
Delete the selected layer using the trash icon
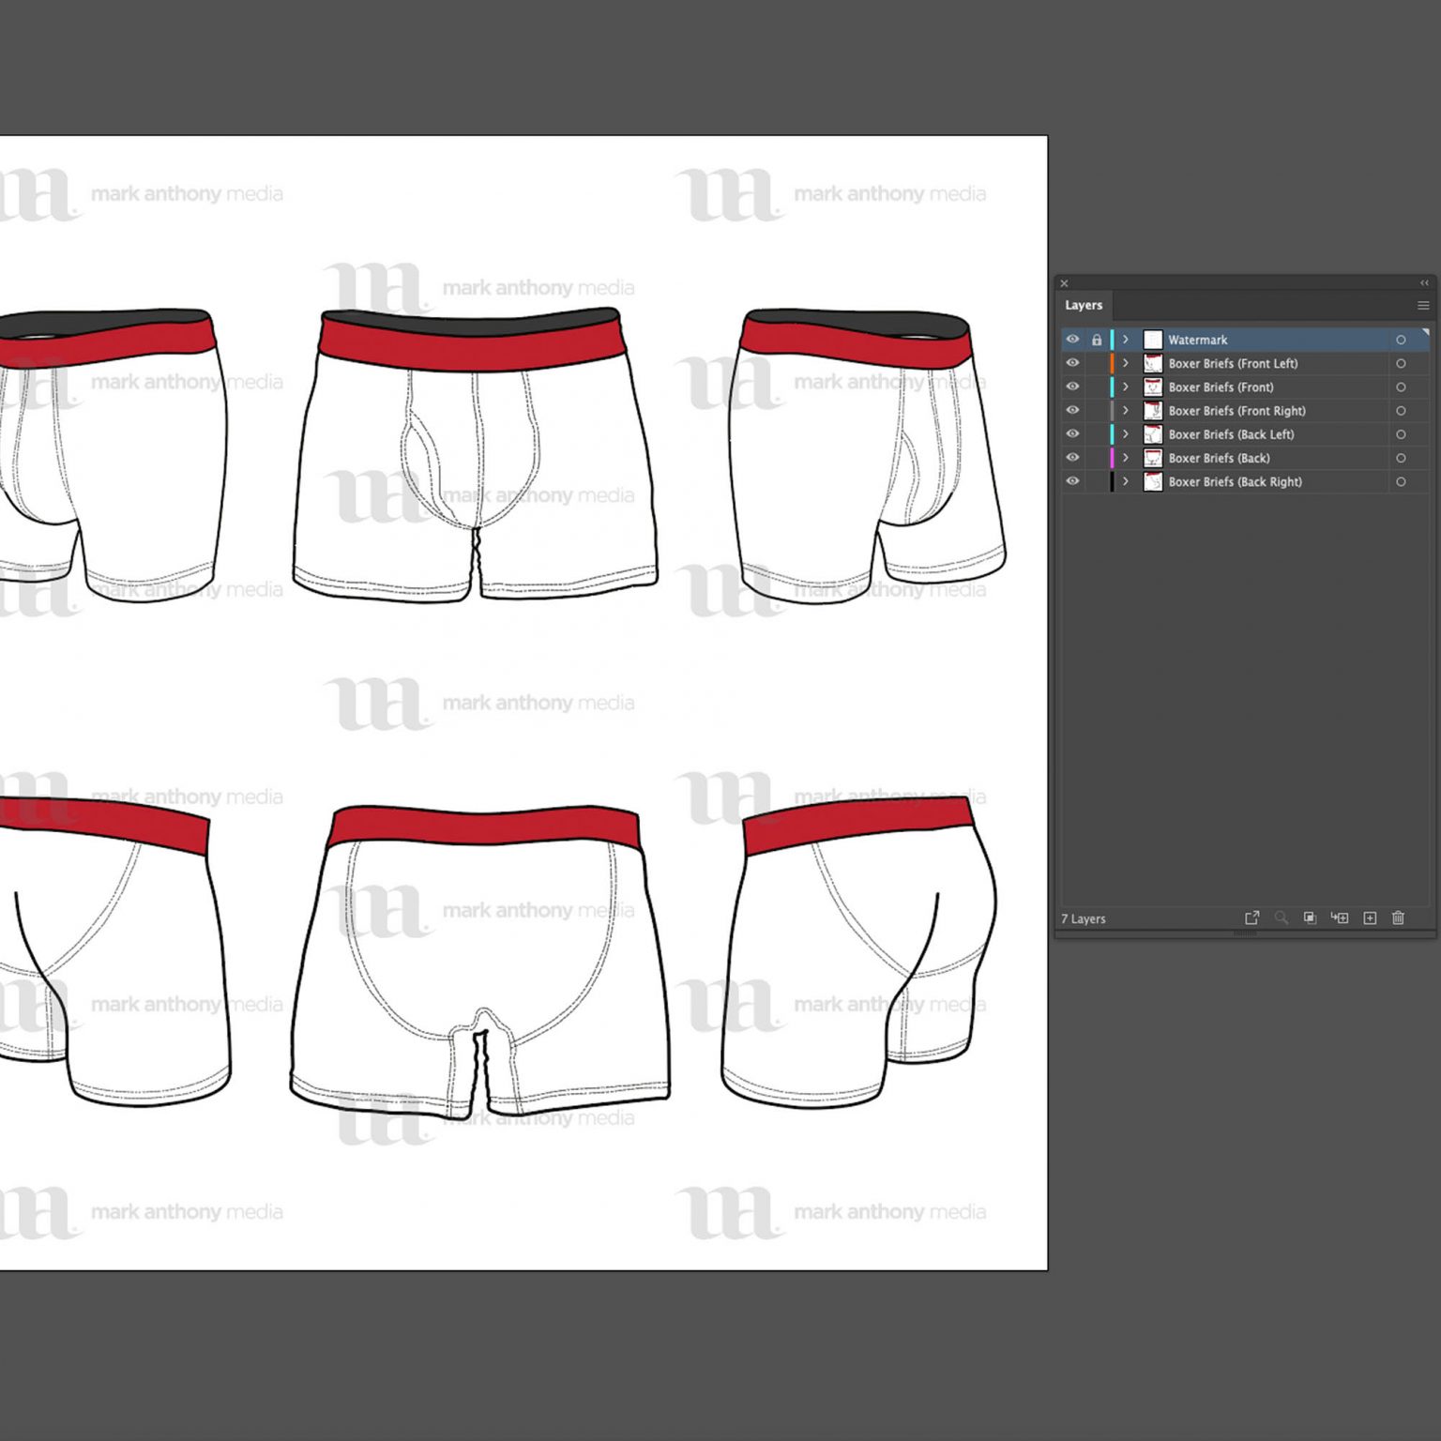coord(1398,918)
